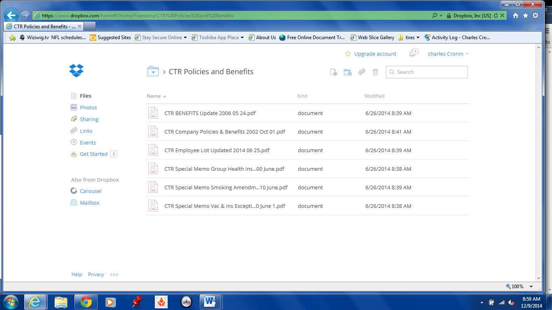Image resolution: width=552 pixels, height=310 pixels.
Task: Open Sharing in the sidebar
Action: (89, 119)
